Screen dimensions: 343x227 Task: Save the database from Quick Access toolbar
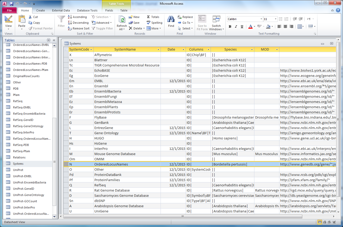(x=11, y=4)
